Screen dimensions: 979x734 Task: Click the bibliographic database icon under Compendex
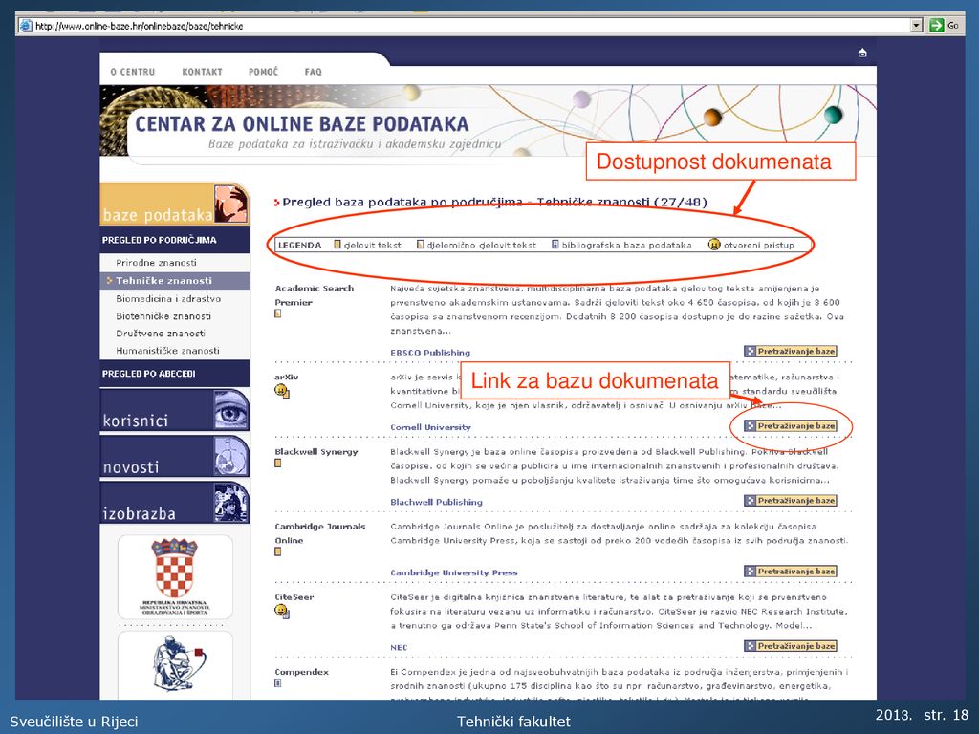(278, 682)
